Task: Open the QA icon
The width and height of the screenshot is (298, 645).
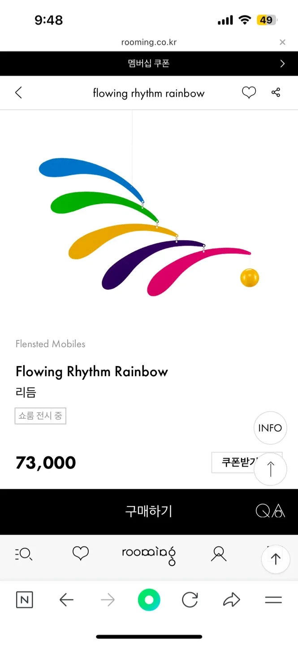Action: click(270, 511)
